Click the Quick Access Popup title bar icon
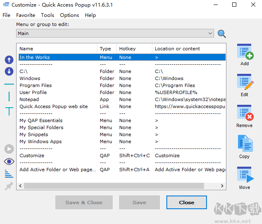The height and width of the screenshot is (224, 262). (x=6, y=5)
